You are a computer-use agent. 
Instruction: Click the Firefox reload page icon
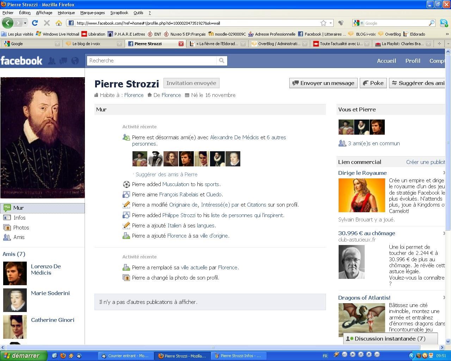pos(35,23)
